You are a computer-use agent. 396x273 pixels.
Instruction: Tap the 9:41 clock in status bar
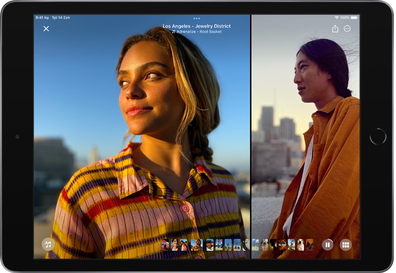point(41,18)
